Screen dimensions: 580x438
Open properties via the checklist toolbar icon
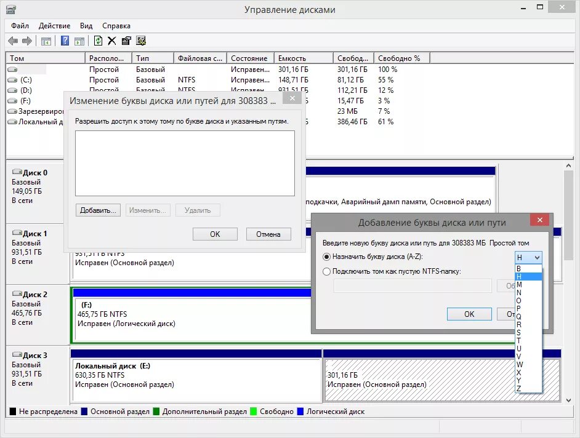126,41
